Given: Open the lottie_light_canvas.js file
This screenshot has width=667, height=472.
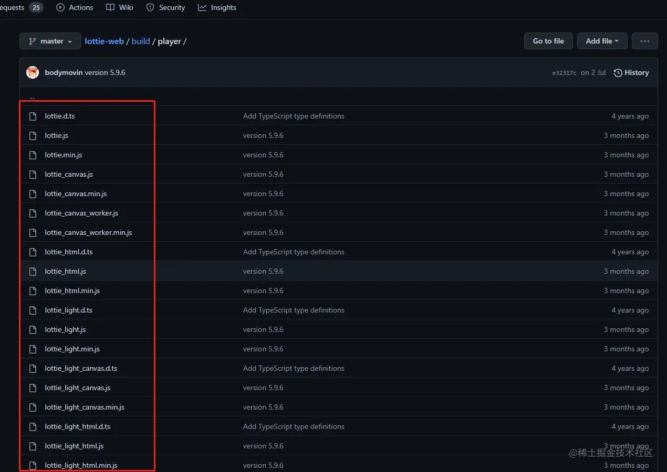Looking at the screenshot, I should 78,388.
